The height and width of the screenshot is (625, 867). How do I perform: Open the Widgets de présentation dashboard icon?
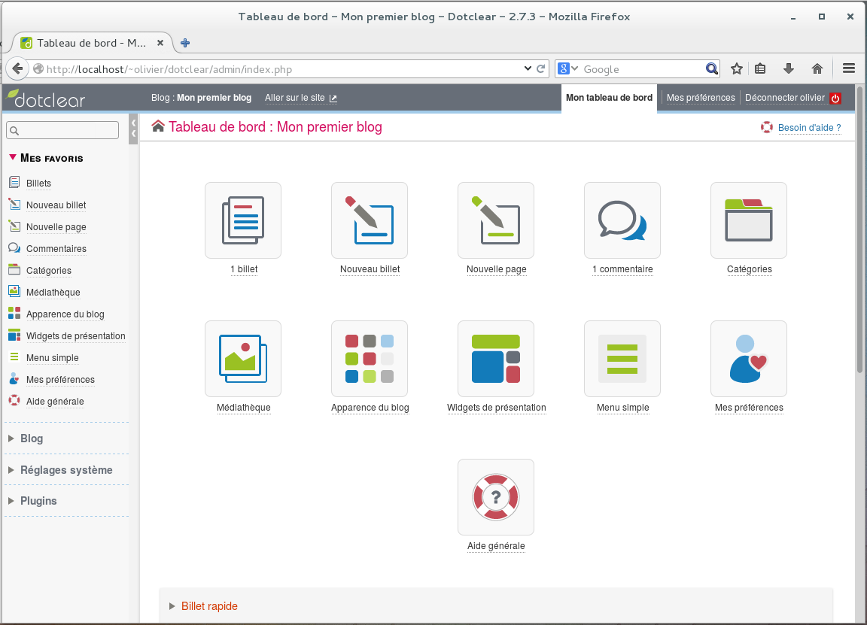[495, 359]
